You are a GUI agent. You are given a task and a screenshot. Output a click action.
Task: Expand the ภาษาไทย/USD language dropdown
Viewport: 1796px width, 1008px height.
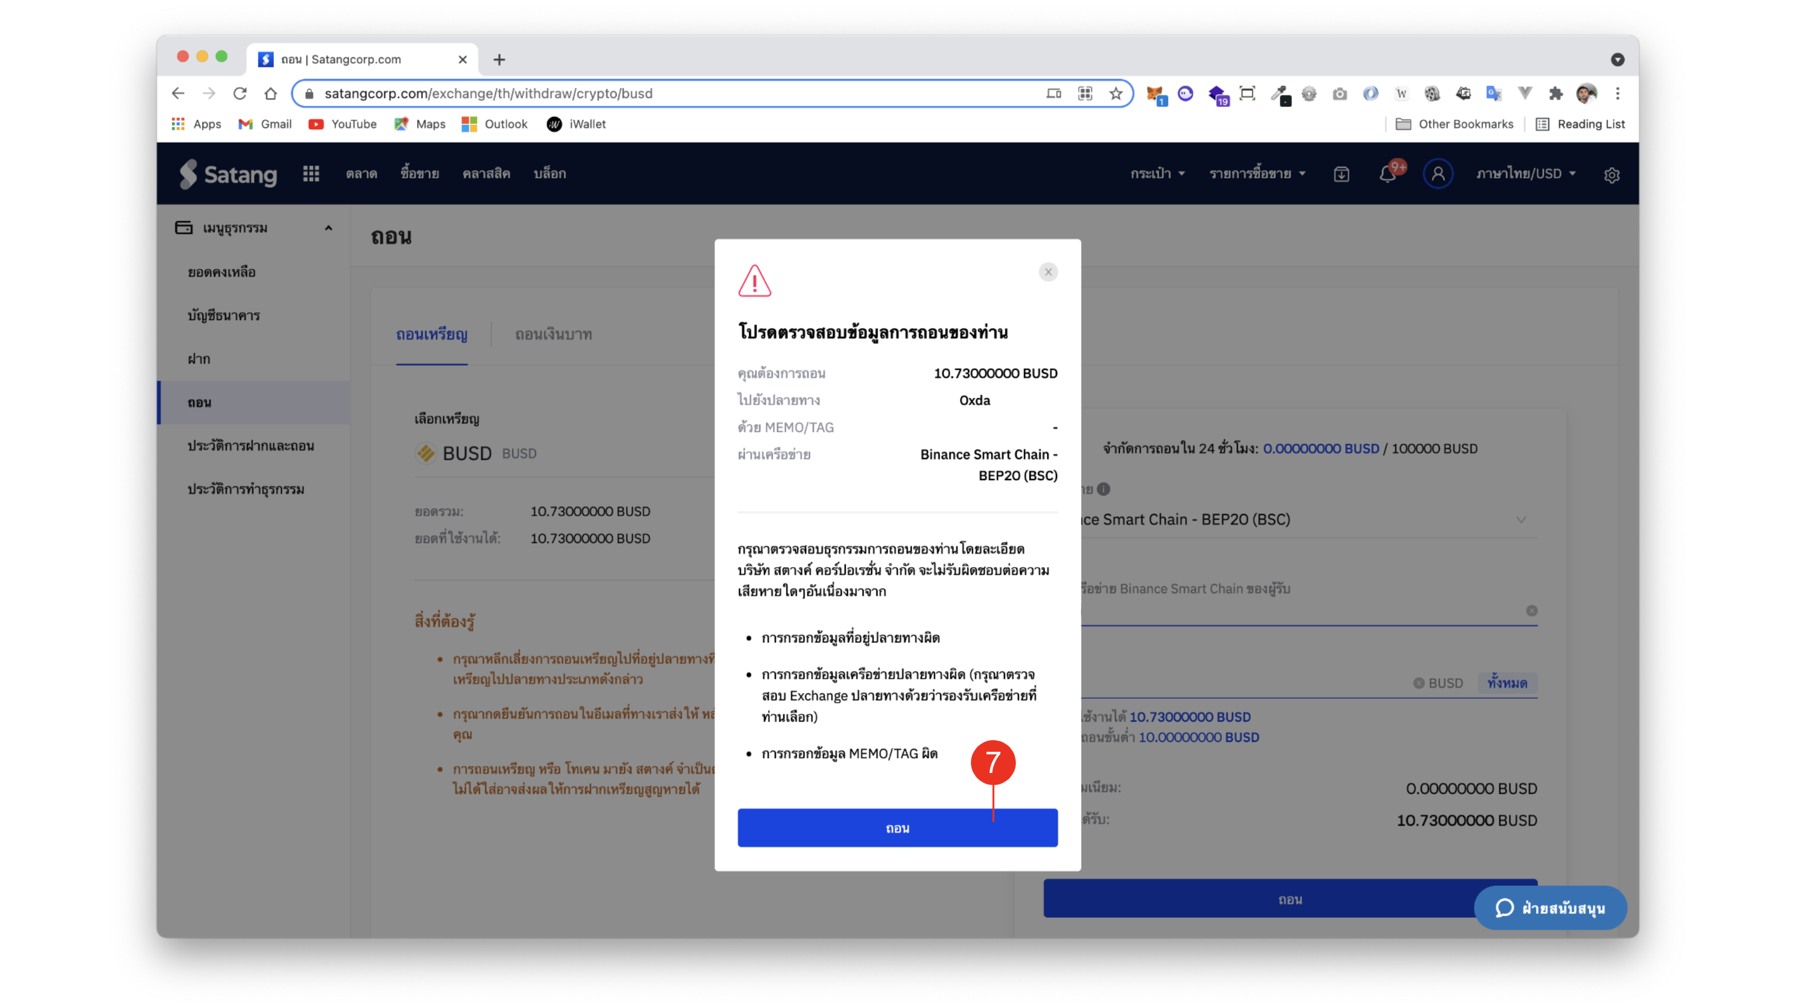[1525, 174]
